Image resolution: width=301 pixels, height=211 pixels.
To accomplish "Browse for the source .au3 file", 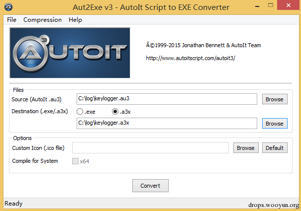I will pyautogui.click(x=275, y=99).
